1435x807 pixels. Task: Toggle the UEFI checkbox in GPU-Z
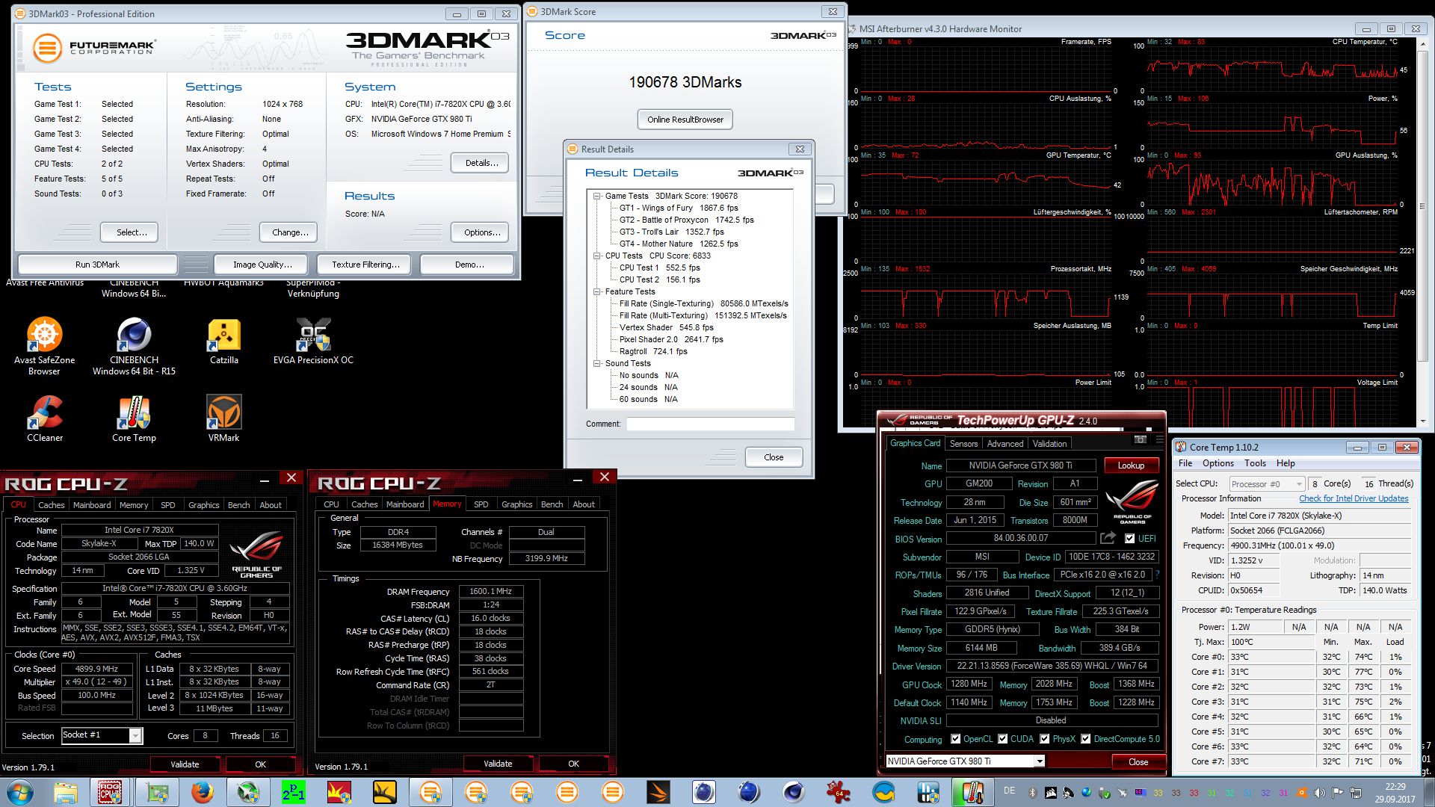point(1129,538)
